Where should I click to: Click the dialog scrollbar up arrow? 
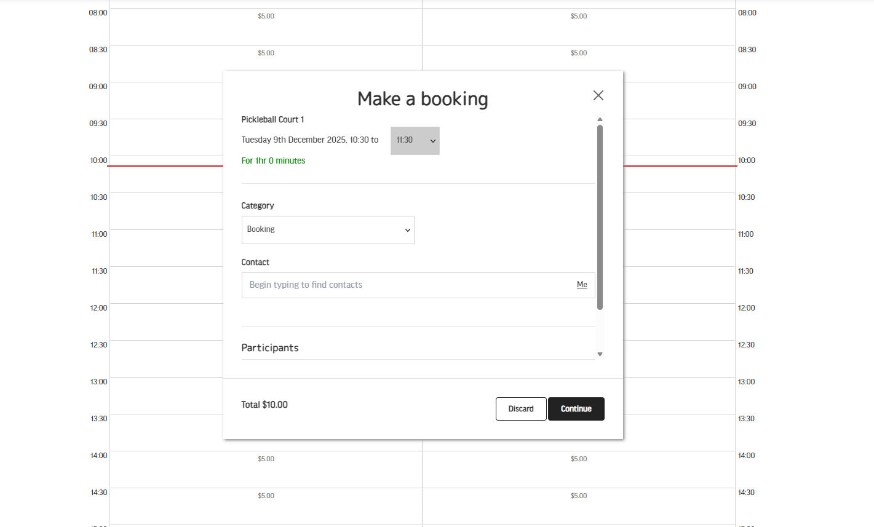[600, 119]
